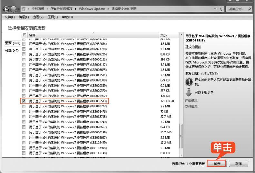Viewport: 255px width, 173px height.
Task: Open the 帮助(H) menu
Action: click(x=67, y=17)
